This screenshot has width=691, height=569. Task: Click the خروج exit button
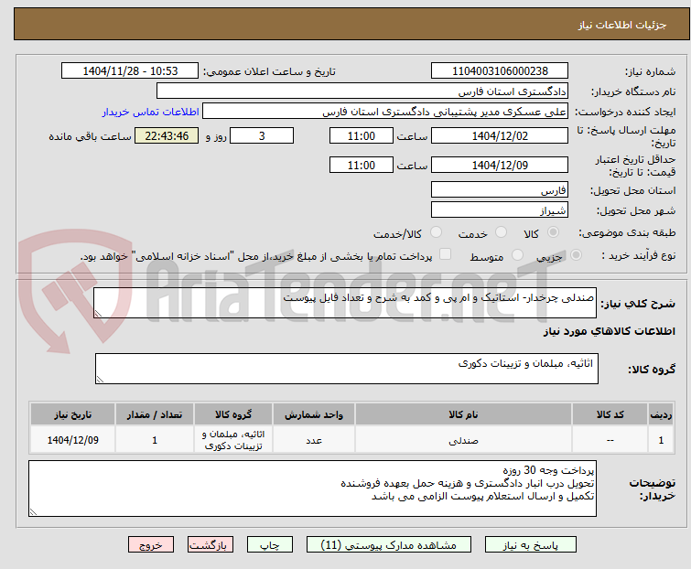click(x=151, y=545)
